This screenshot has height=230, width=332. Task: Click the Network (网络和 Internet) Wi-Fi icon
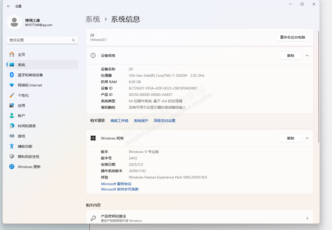[12, 85]
